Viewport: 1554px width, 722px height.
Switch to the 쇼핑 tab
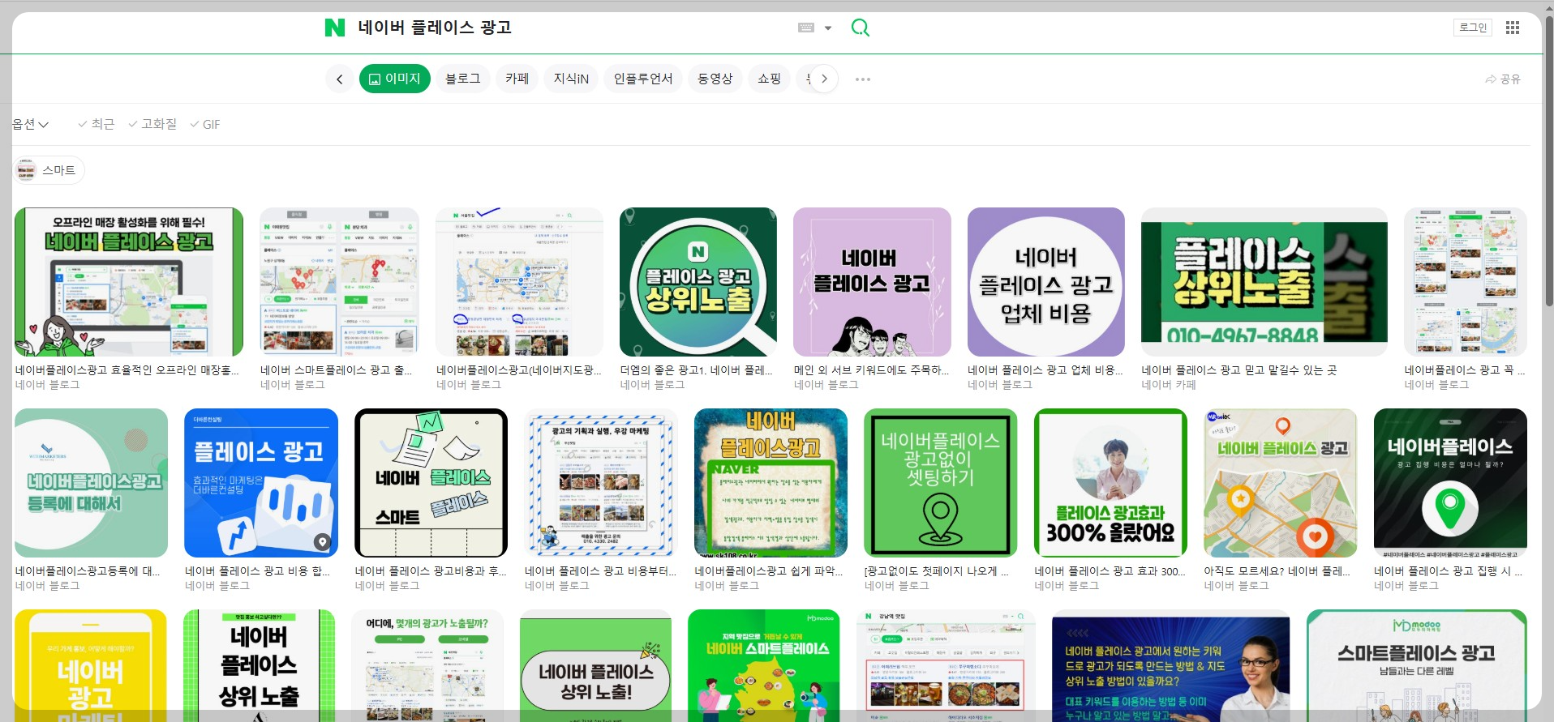(x=769, y=79)
